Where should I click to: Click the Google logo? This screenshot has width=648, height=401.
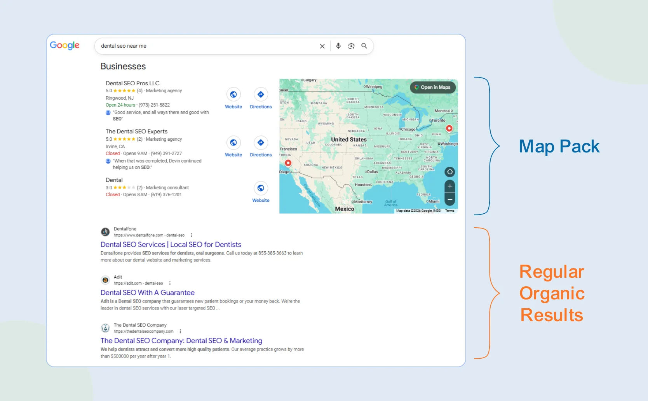64,45
